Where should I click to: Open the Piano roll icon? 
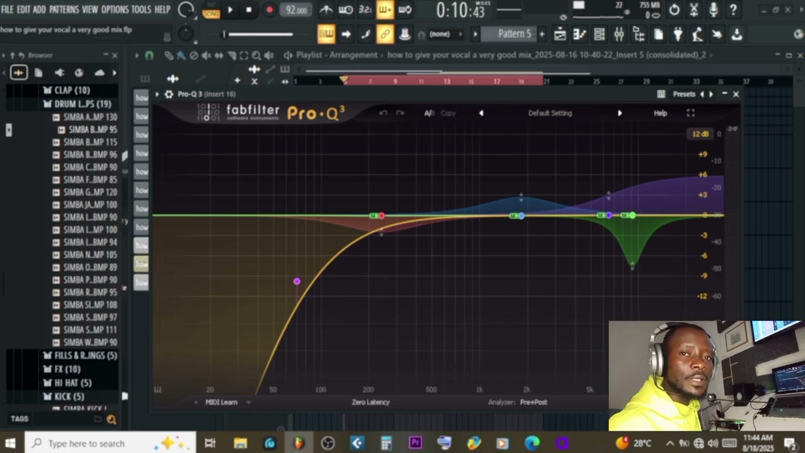[580, 34]
